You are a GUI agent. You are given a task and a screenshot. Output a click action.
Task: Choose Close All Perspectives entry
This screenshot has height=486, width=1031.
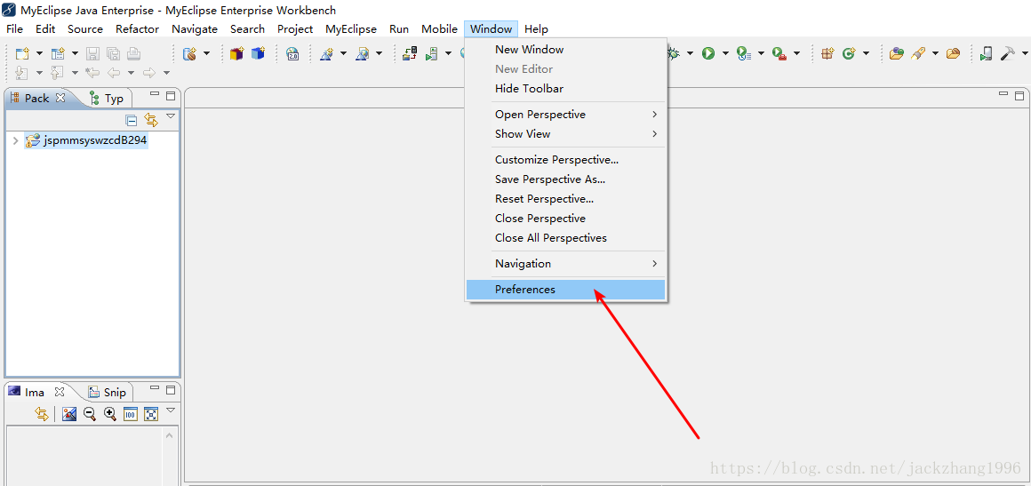click(565, 237)
